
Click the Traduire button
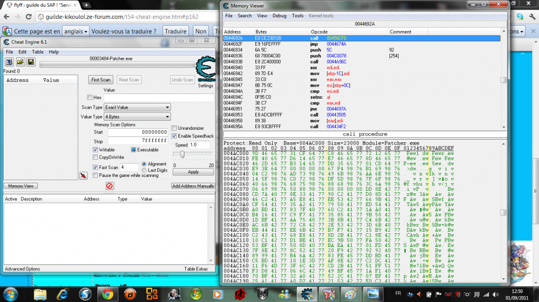click(x=176, y=31)
